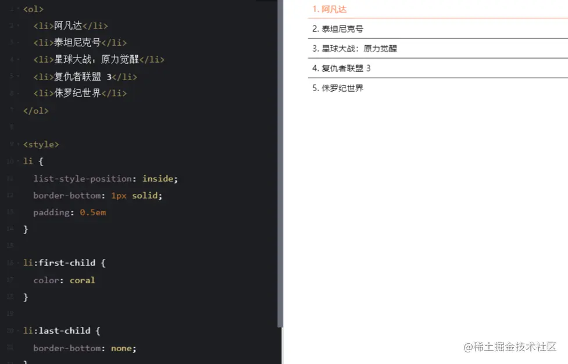Click the 'coral' color value

tap(82, 280)
